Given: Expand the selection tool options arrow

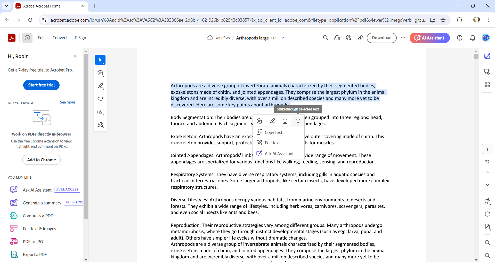Looking at the screenshot, I should pos(104,63).
